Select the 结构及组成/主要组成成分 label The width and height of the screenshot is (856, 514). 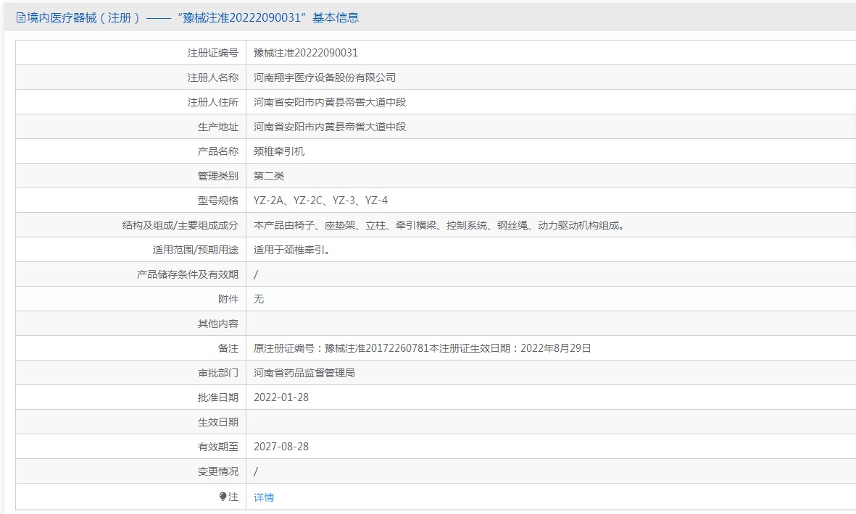click(x=180, y=225)
